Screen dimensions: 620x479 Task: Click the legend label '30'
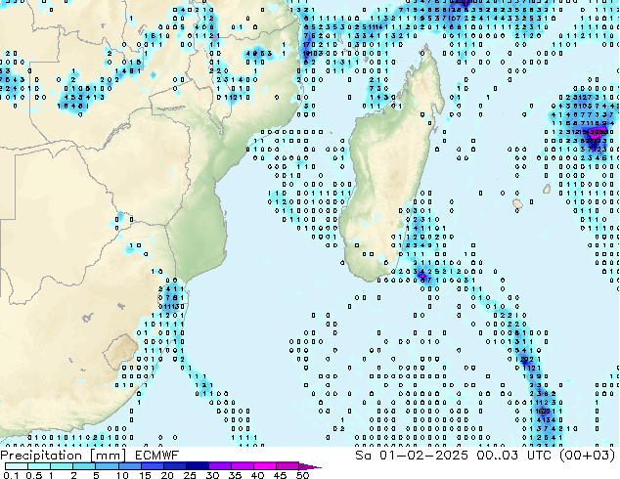(212, 475)
